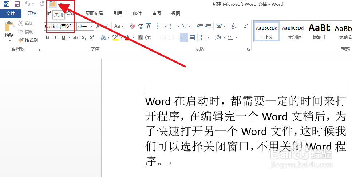
Task: Apply the 无间隔 style
Action: [x=293, y=31]
